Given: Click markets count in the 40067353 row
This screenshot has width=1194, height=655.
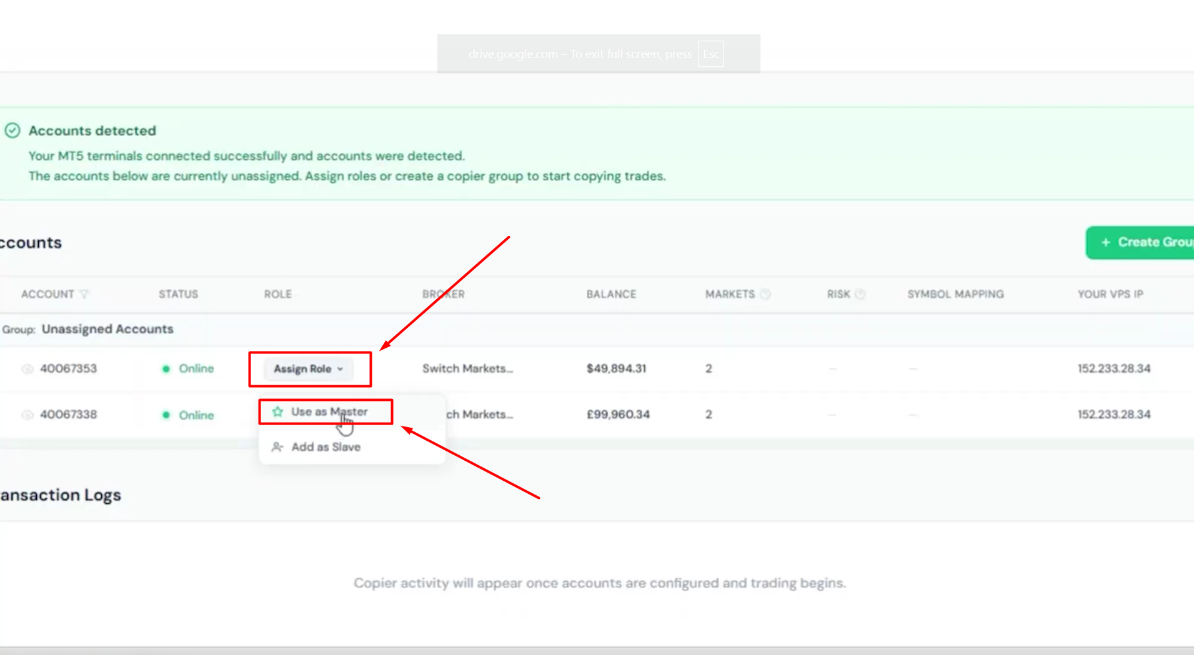Looking at the screenshot, I should pyautogui.click(x=709, y=368).
